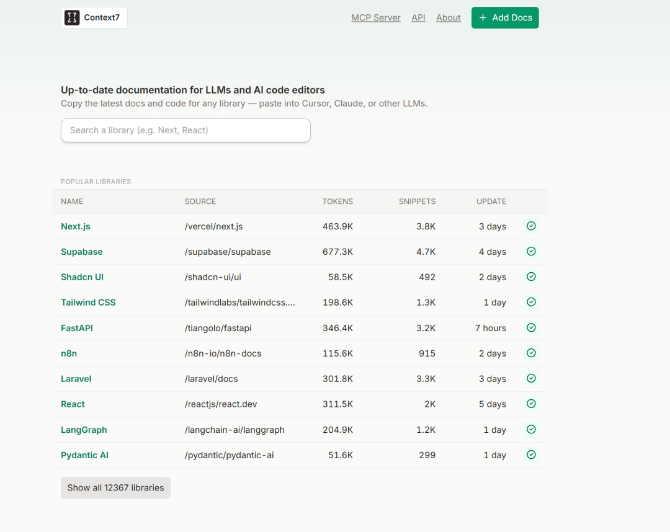Click the TOKENS column header

pyautogui.click(x=337, y=202)
